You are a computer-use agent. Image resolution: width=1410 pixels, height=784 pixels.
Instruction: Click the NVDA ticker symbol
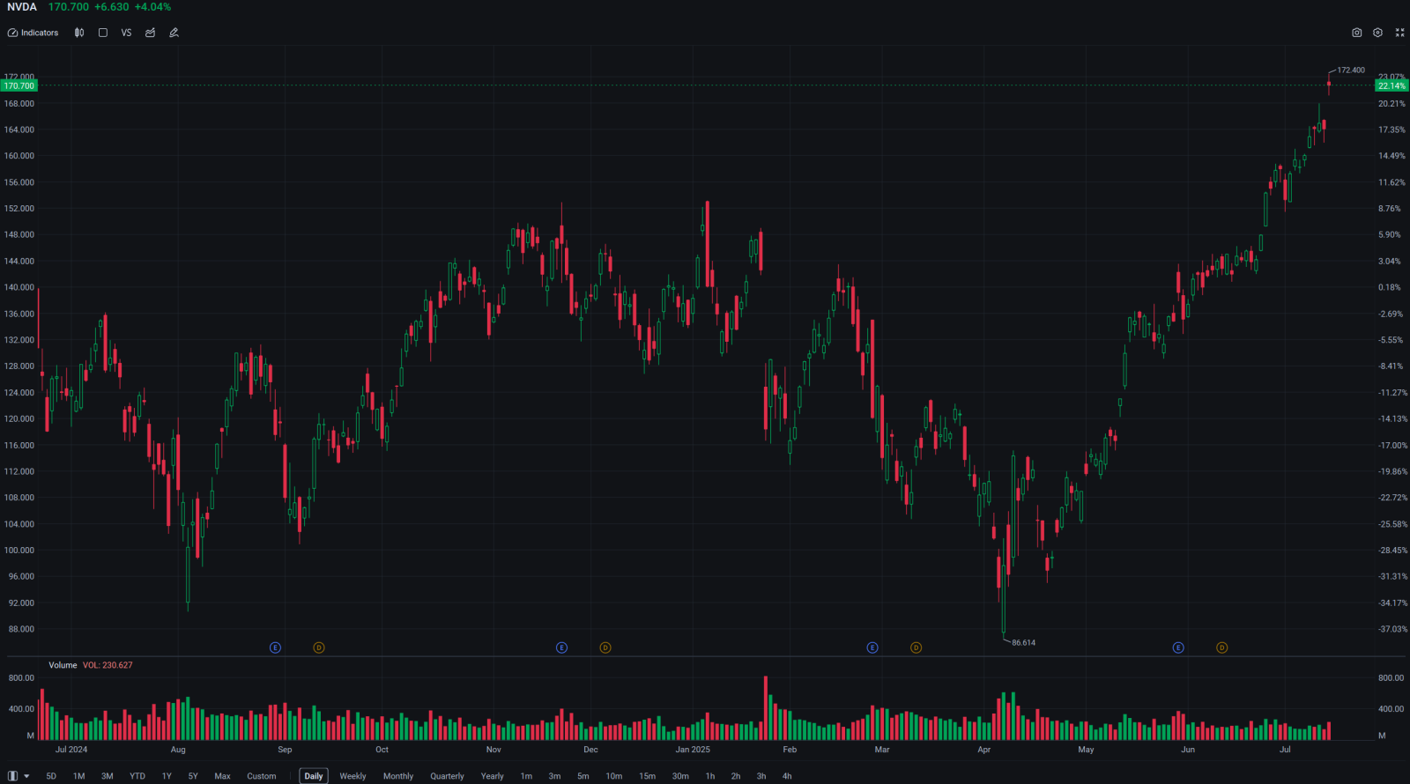[22, 7]
